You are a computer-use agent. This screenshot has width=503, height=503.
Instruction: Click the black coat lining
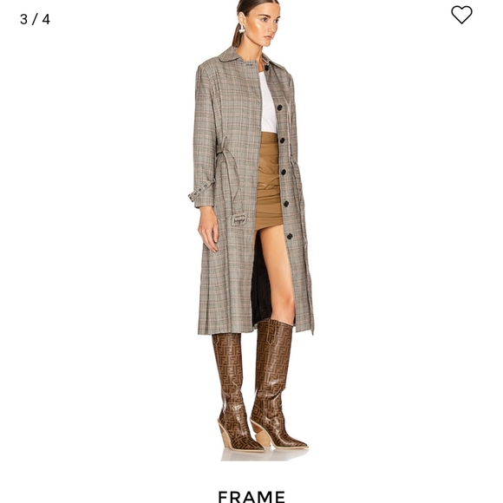[260, 283]
